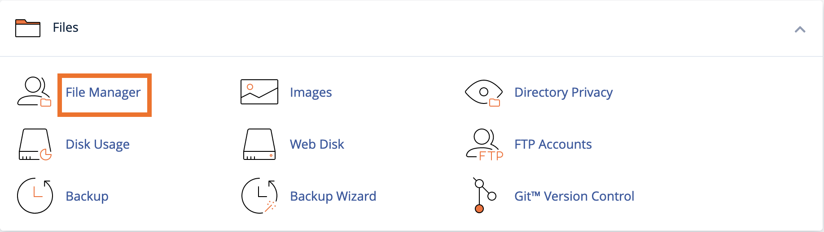Viewport: 824px width, 232px height.
Task: Go to the Images link
Action: tap(311, 92)
